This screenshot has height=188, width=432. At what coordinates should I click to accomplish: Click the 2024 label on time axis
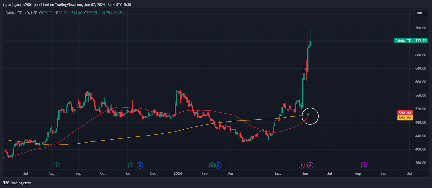click(178, 173)
